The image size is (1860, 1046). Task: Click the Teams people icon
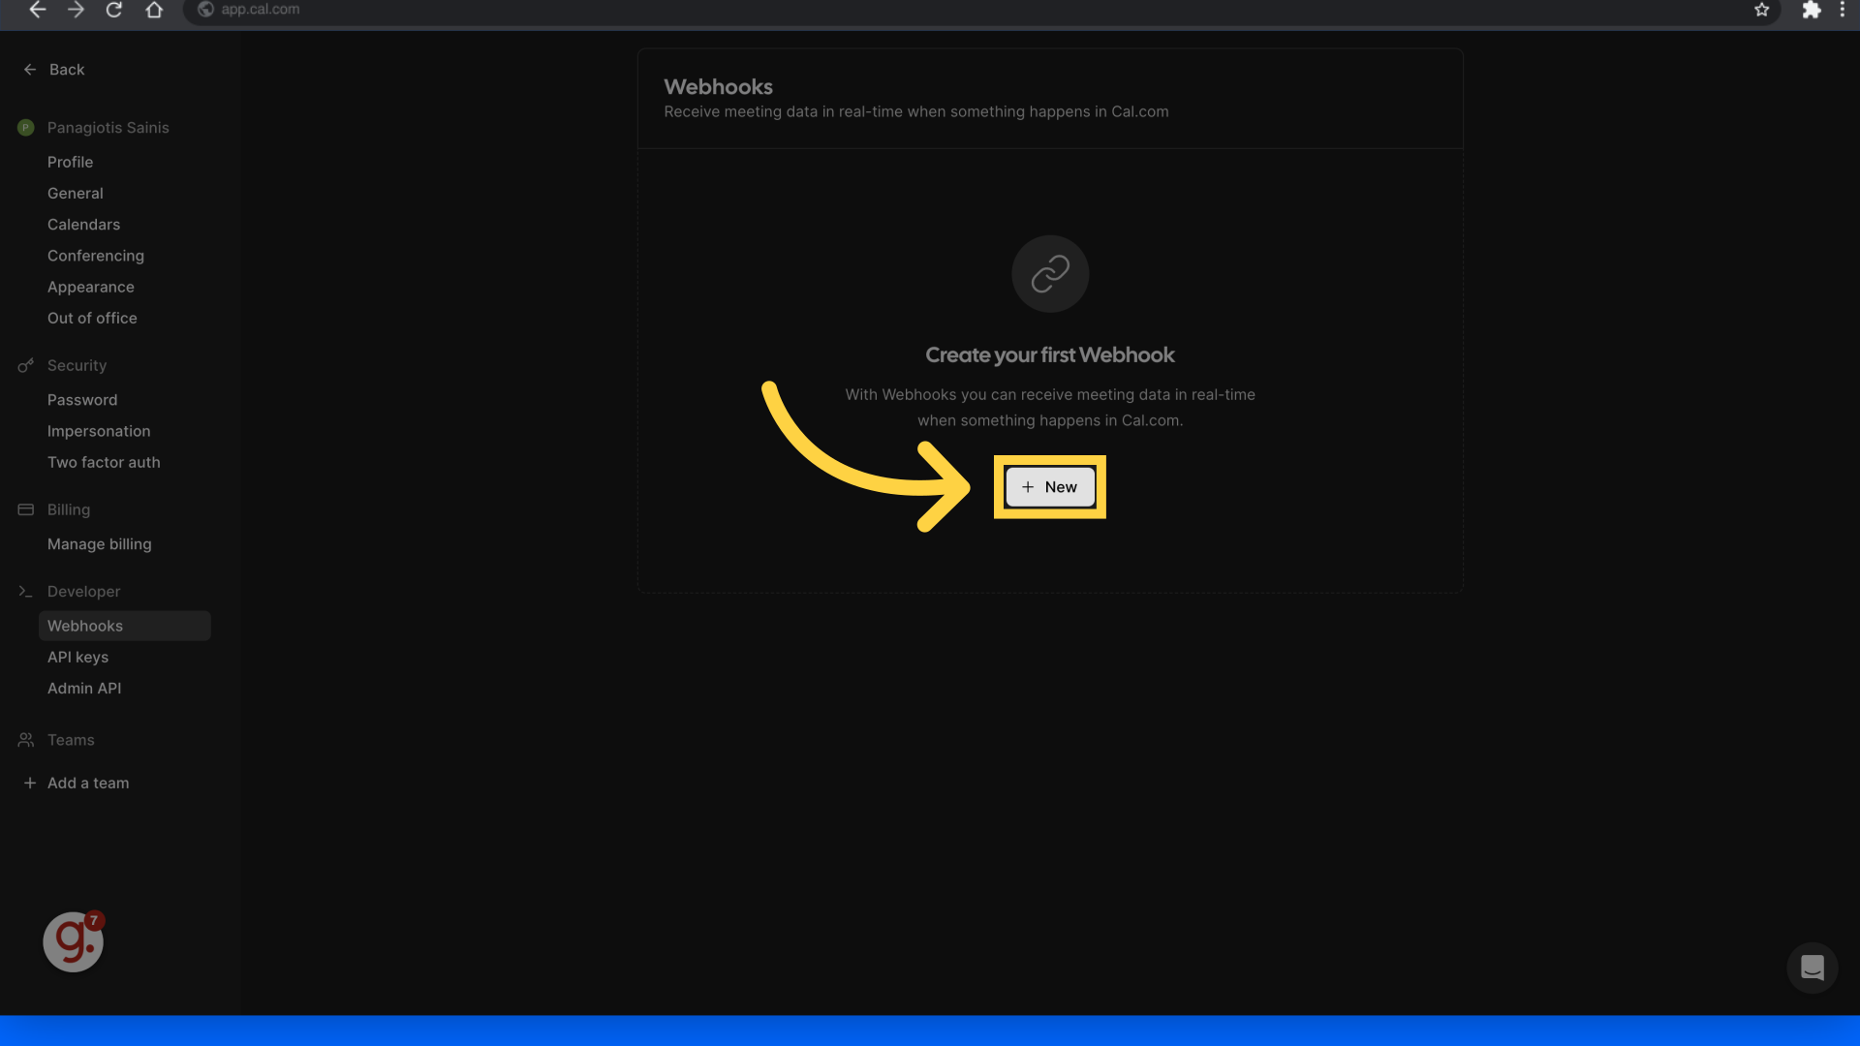(x=26, y=740)
